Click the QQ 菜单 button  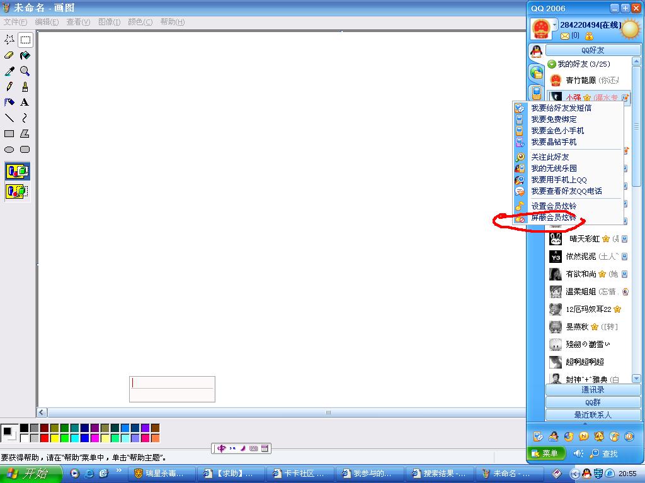tap(545, 453)
